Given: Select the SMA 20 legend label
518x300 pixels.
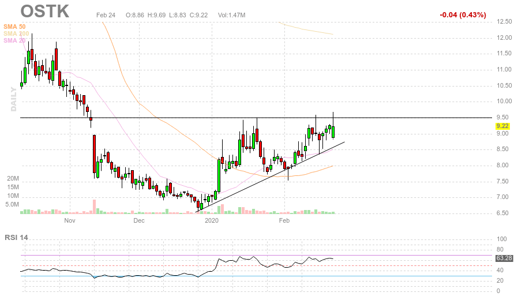Looking at the screenshot, I should coord(14,40).
